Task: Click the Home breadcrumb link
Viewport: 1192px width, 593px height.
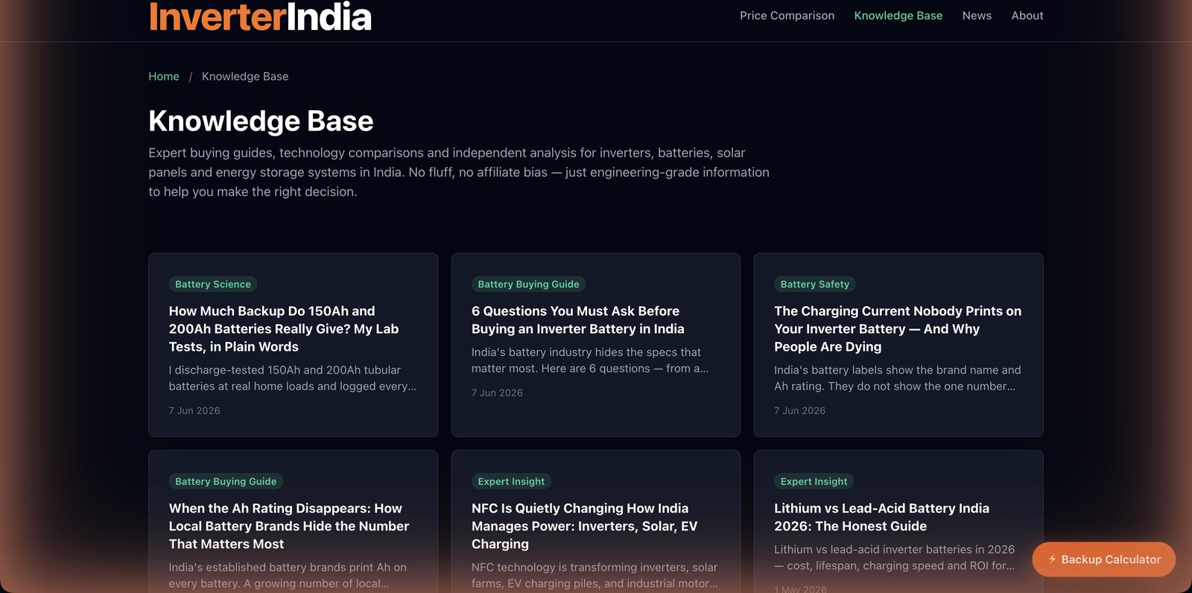Action: (164, 76)
